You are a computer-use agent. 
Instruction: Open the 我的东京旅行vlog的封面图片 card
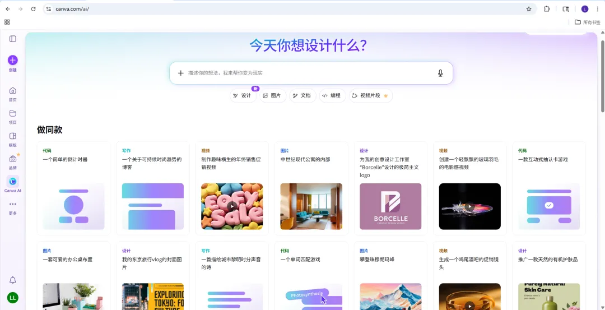tap(153, 276)
